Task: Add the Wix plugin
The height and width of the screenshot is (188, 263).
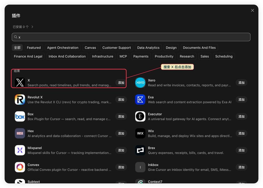Action: click(x=241, y=134)
